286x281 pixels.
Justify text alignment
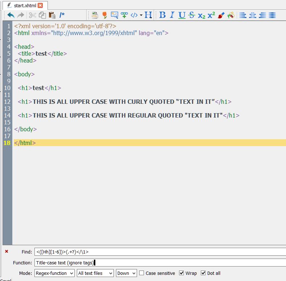point(272,15)
